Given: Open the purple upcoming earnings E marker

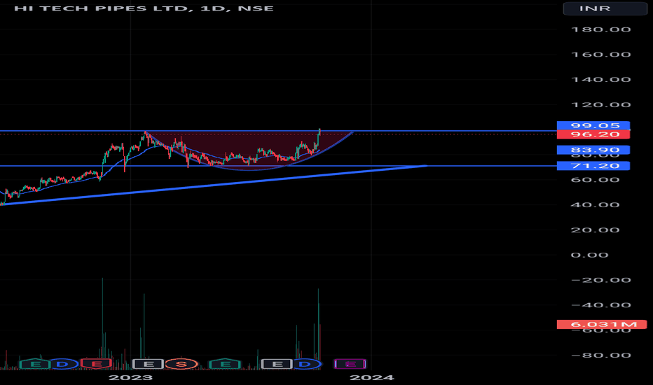Looking at the screenshot, I should (350, 364).
